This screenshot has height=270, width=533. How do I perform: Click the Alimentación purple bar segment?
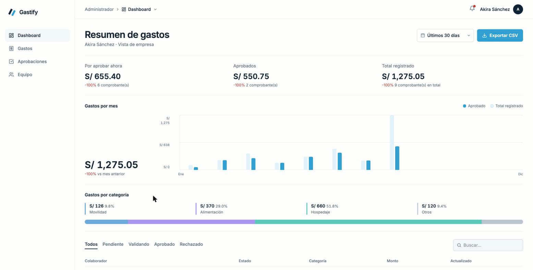191,222
